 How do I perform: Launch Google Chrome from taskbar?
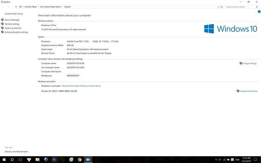[79, 159]
